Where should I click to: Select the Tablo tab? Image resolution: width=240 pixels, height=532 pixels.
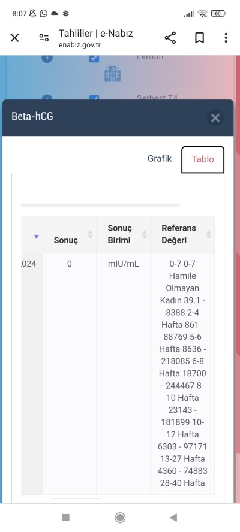click(203, 159)
